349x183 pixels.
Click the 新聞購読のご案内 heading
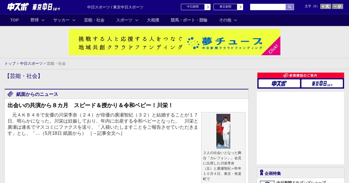[x=300, y=75]
